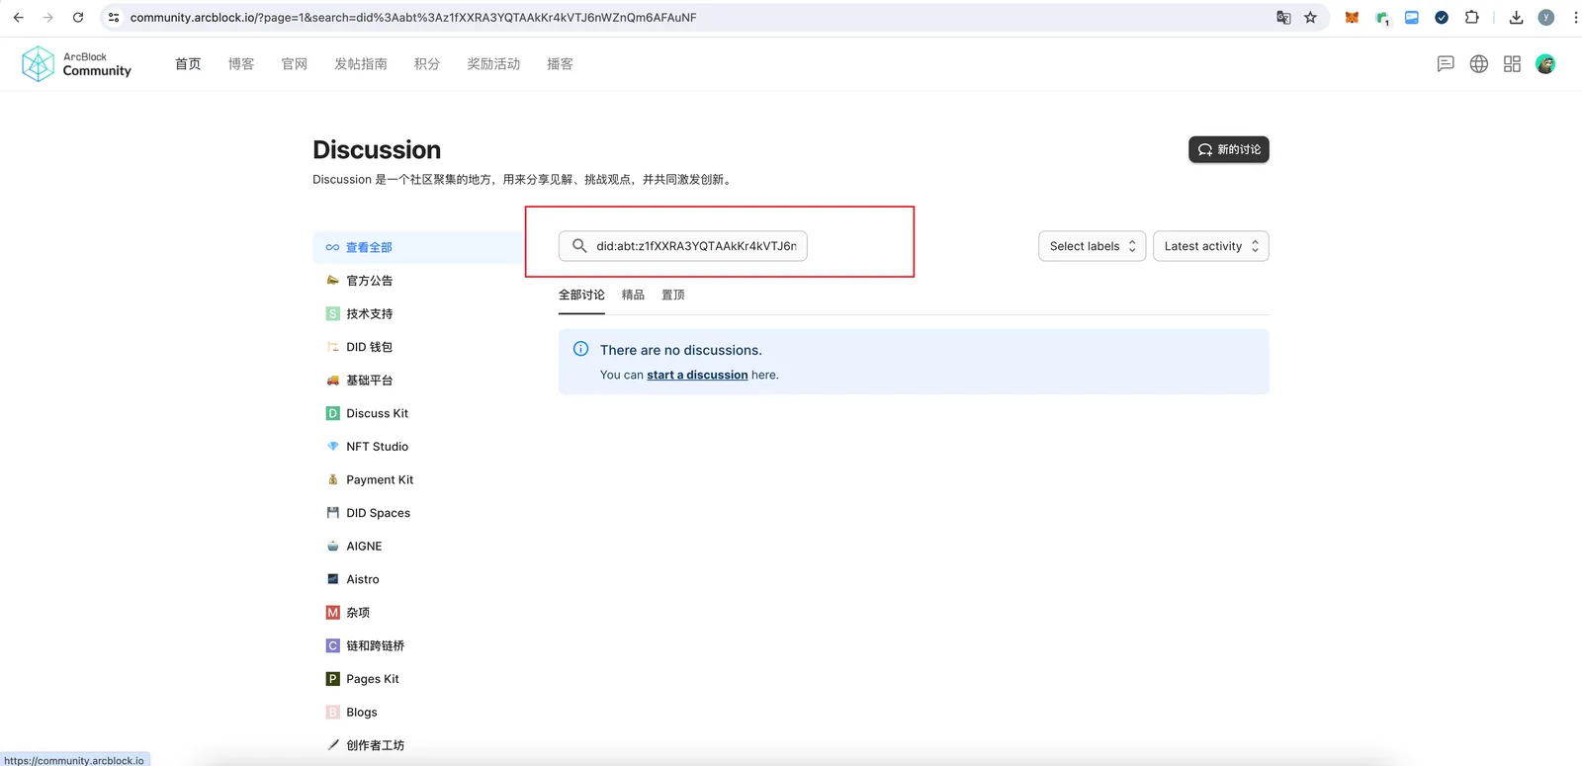The width and height of the screenshot is (1582, 766).
Task: Focus the browser address bar URL
Action: tap(413, 18)
